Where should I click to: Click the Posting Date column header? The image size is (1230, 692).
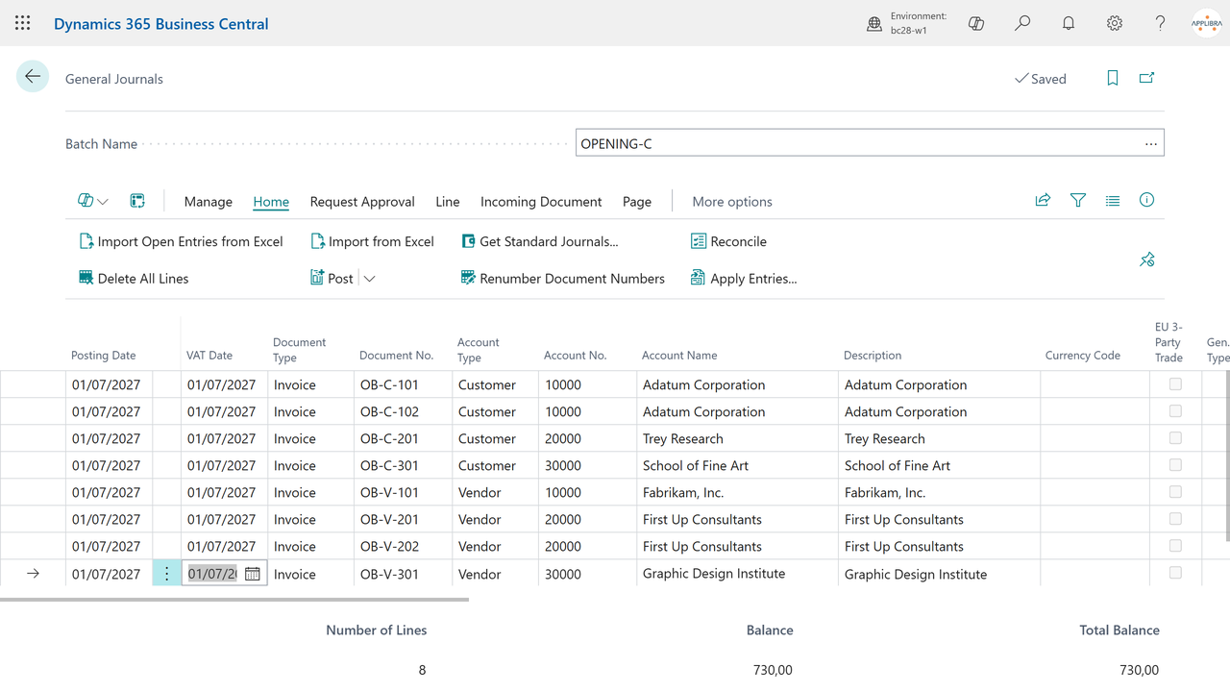click(104, 356)
